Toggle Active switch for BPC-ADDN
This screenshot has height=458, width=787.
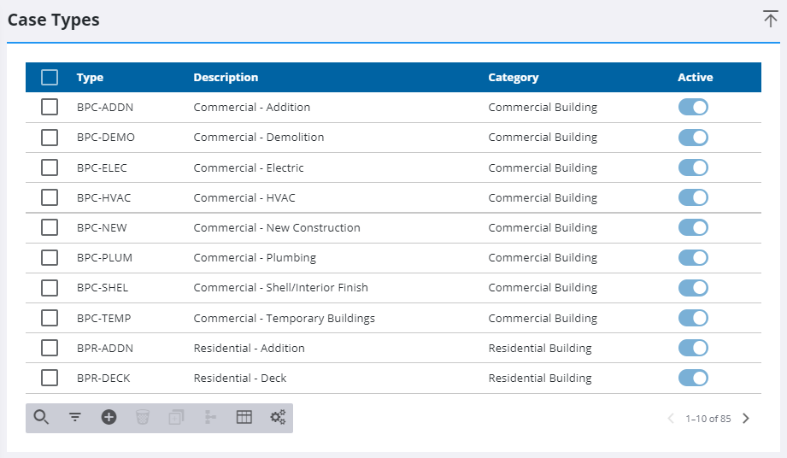(693, 107)
